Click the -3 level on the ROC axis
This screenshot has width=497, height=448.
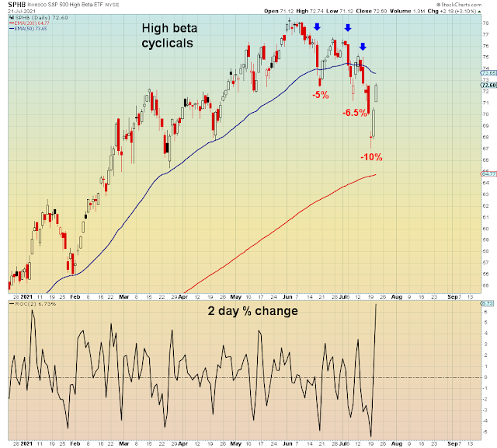coord(485,410)
